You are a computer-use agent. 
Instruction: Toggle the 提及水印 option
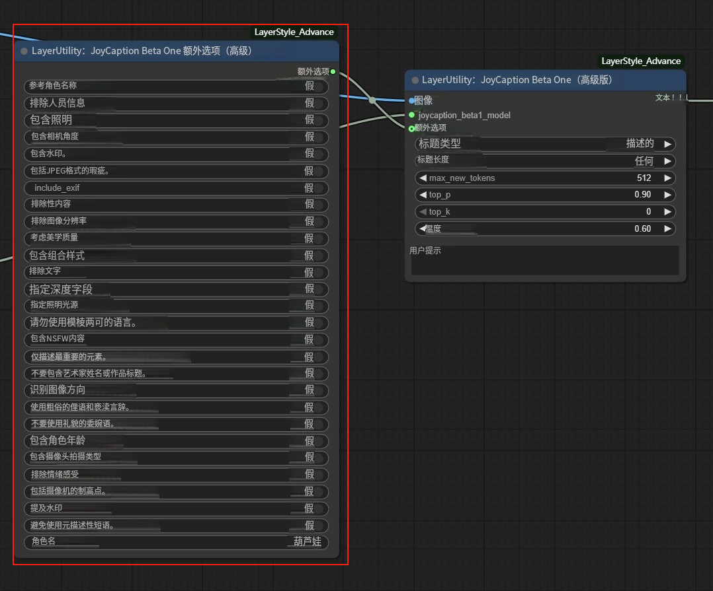(176, 508)
